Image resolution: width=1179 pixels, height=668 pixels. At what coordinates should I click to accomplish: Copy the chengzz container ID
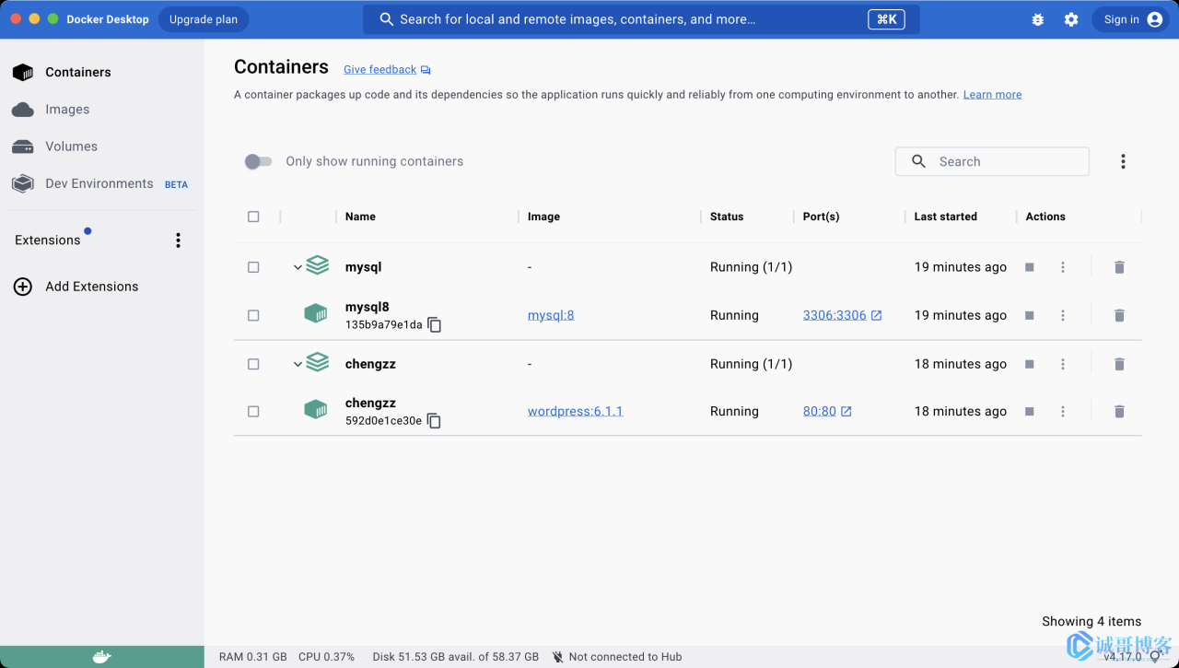(434, 421)
